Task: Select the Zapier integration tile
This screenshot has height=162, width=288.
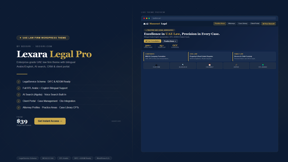Action: point(236,66)
